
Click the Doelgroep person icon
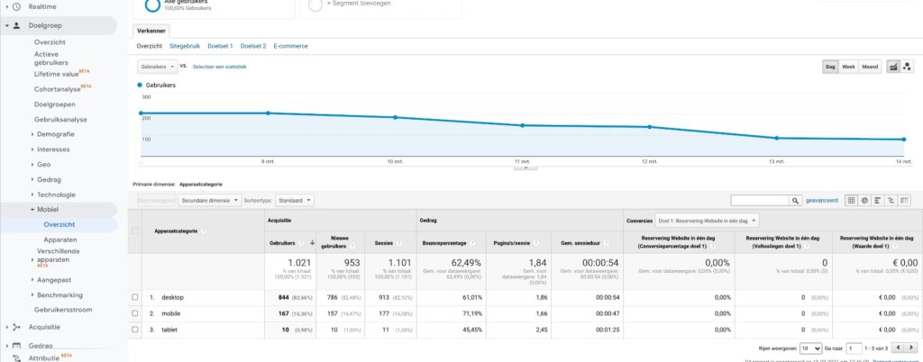point(16,26)
